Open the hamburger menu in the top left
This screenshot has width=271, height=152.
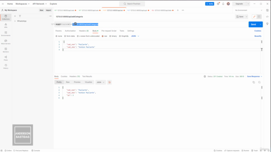[3, 4]
